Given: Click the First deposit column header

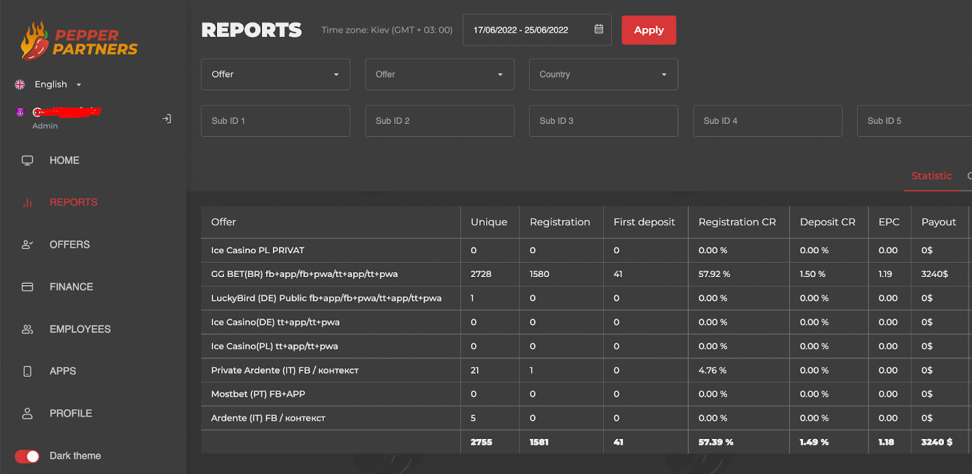Looking at the screenshot, I should [645, 222].
